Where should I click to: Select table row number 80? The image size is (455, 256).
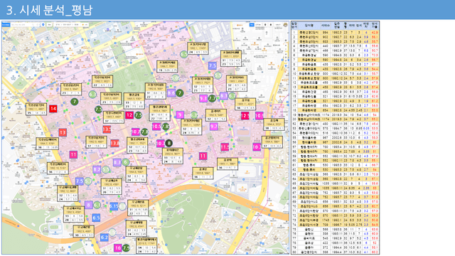pyautogui.click(x=335, y=252)
